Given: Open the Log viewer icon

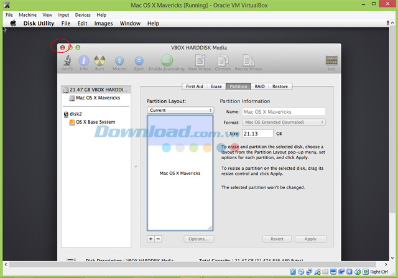Looking at the screenshot, I should (x=331, y=61).
